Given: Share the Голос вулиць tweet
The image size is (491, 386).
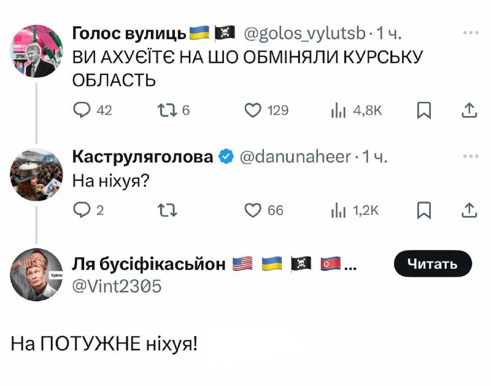Looking at the screenshot, I should click(469, 110).
